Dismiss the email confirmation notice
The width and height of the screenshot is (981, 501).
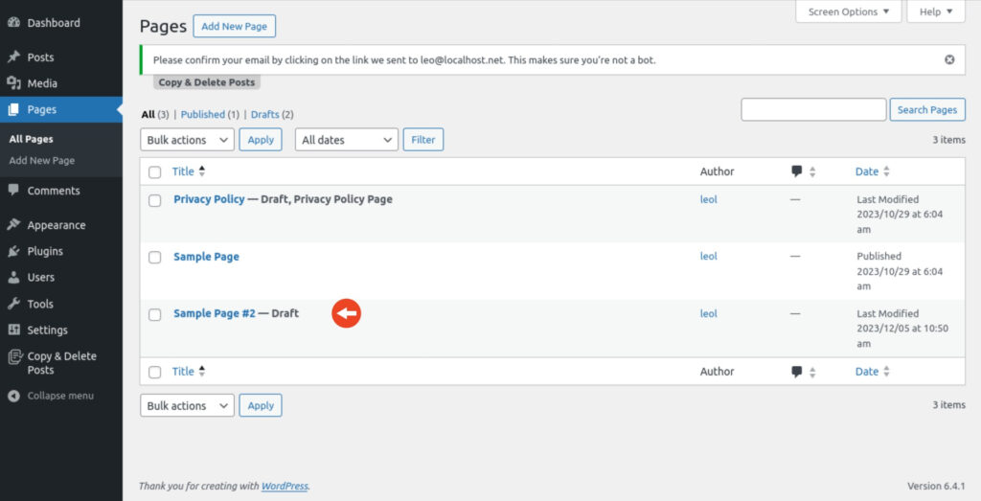[x=949, y=59]
